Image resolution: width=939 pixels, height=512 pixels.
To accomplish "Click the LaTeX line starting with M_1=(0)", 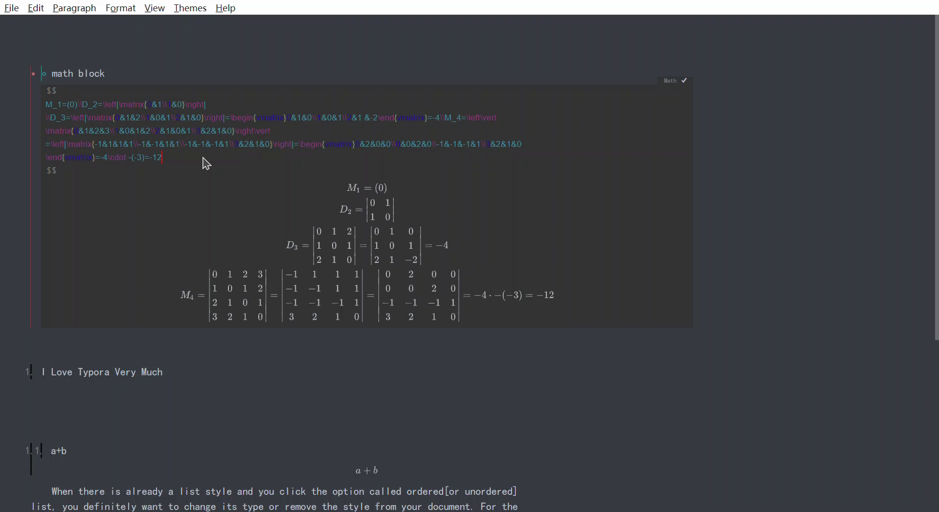I will coord(126,105).
